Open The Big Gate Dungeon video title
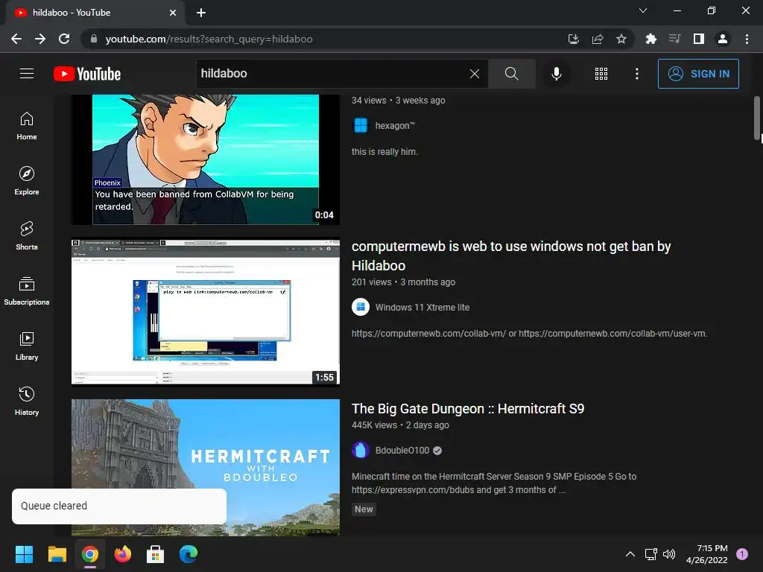The image size is (763, 572). 468,409
